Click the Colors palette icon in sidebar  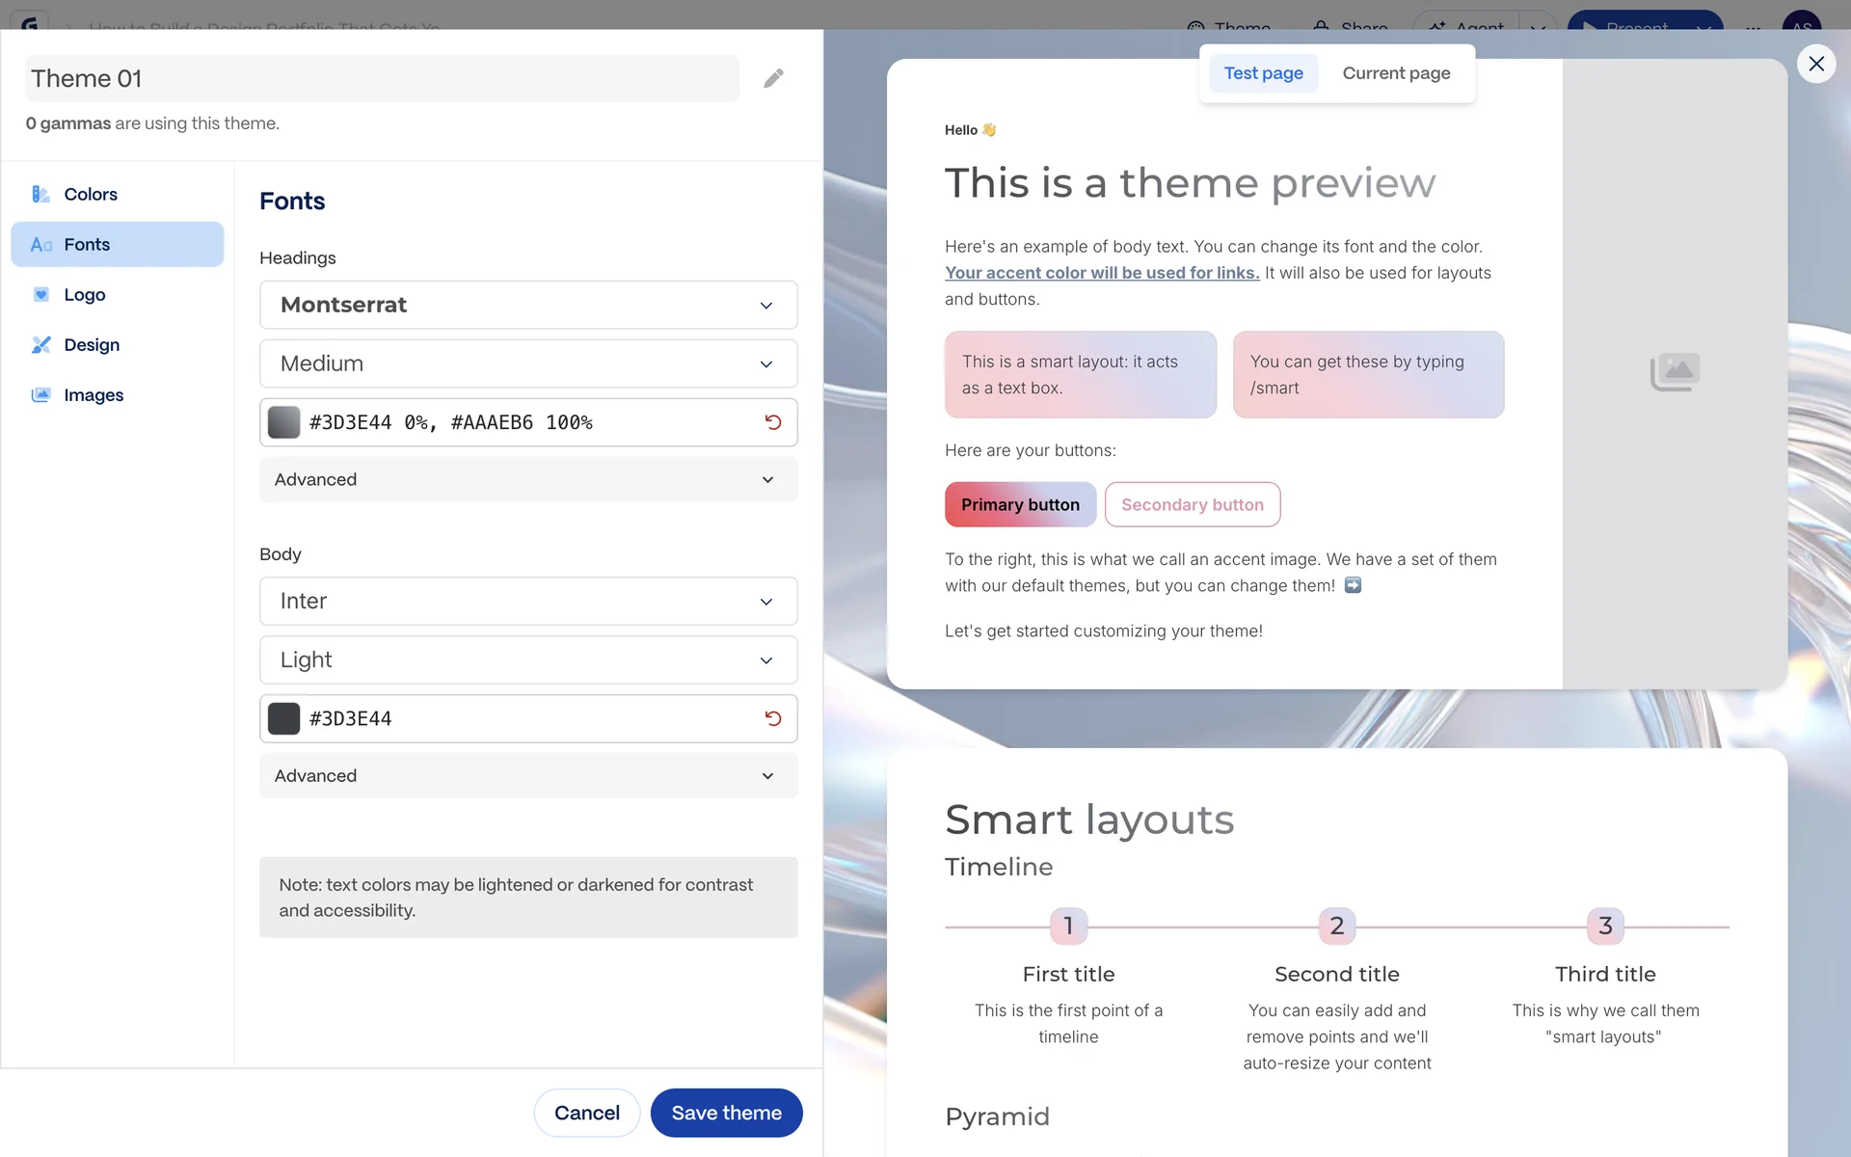[x=40, y=194]
